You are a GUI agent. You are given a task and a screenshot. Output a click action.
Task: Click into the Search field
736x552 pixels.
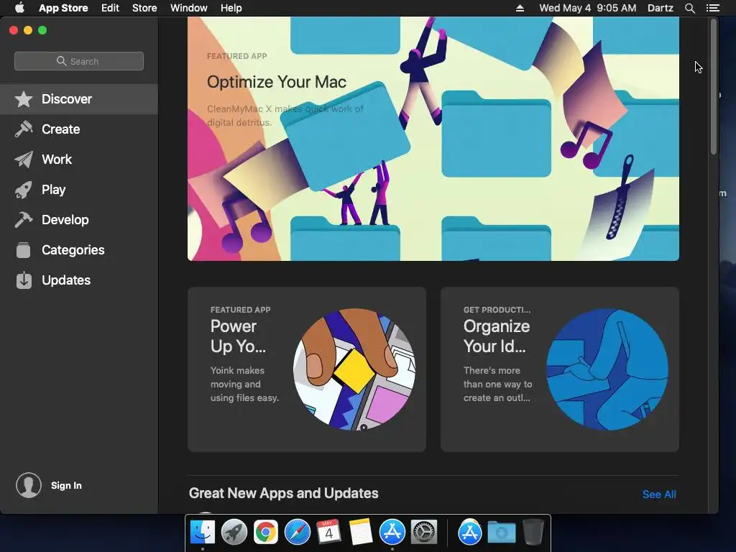point(79,61)
